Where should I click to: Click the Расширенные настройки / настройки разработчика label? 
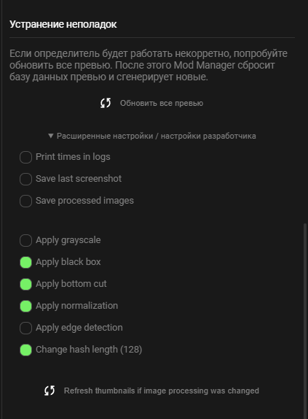click(157, 136)
